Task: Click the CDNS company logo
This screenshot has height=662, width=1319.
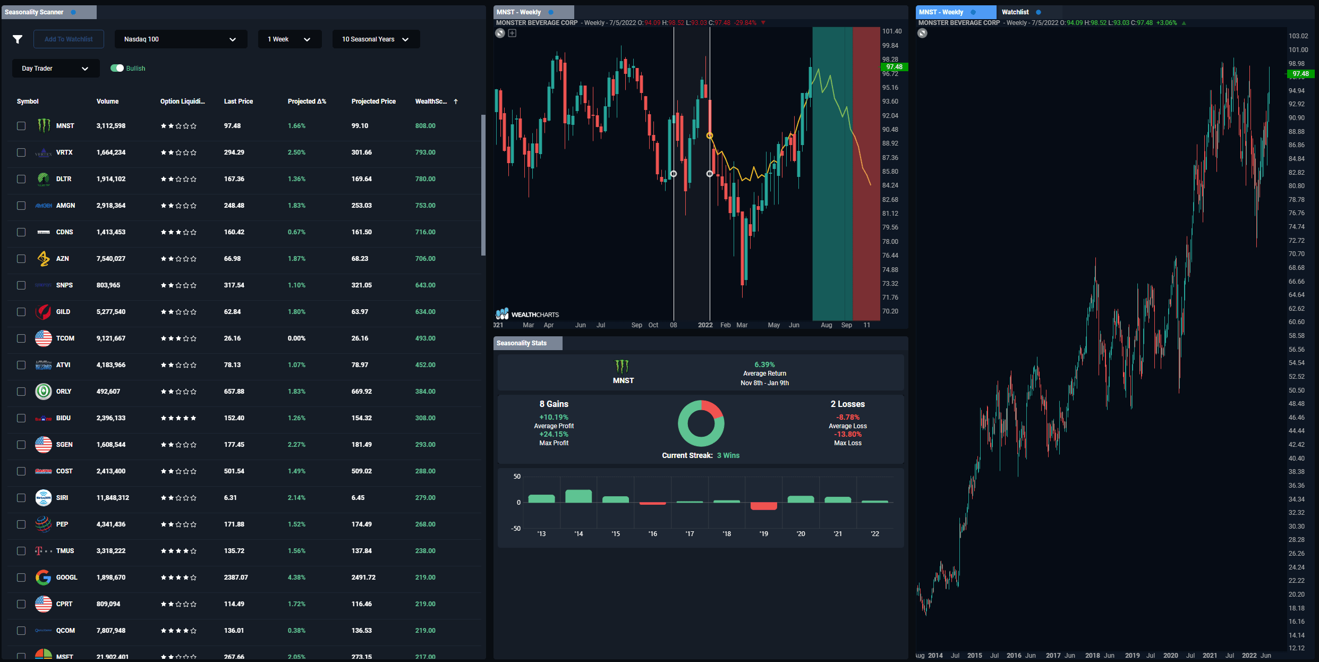Action: [x=44, y=232]
